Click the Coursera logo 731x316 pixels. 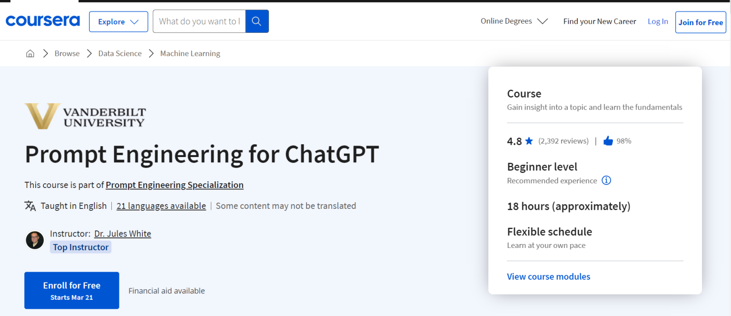(x=43, y=21)
